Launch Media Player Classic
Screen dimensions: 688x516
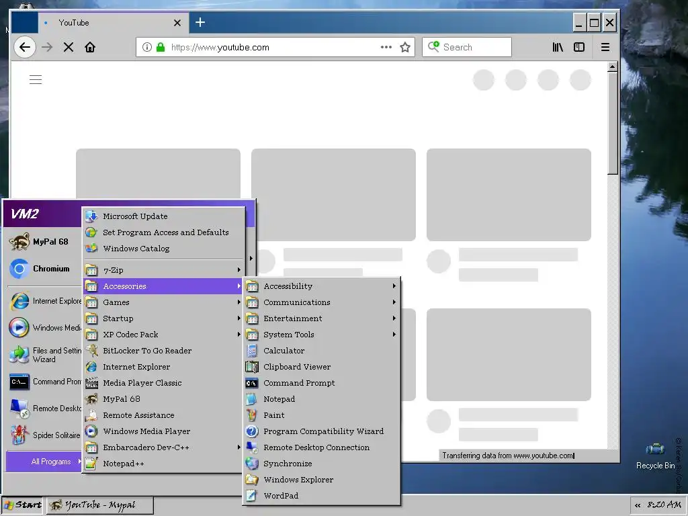click(163, 383)
